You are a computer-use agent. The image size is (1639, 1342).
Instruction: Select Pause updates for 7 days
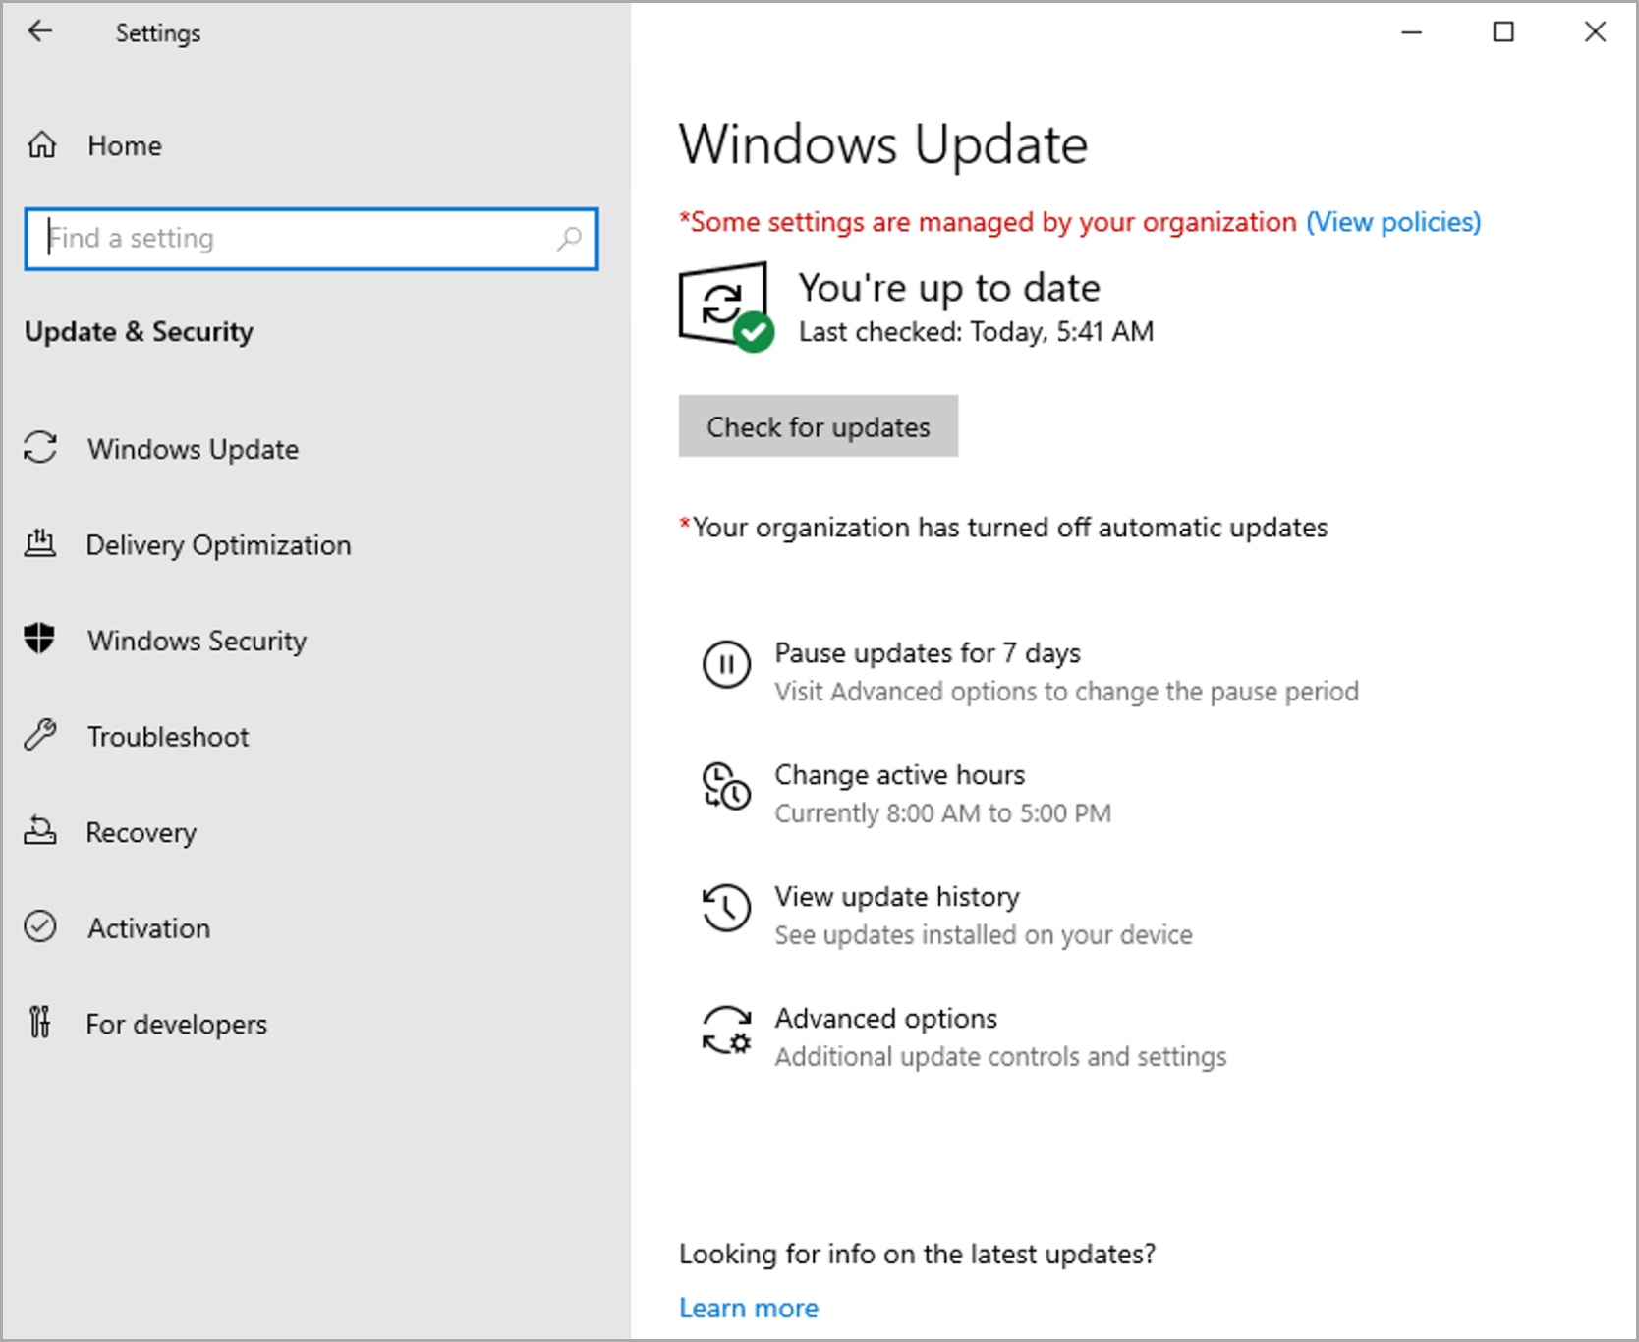pos(928,652)
